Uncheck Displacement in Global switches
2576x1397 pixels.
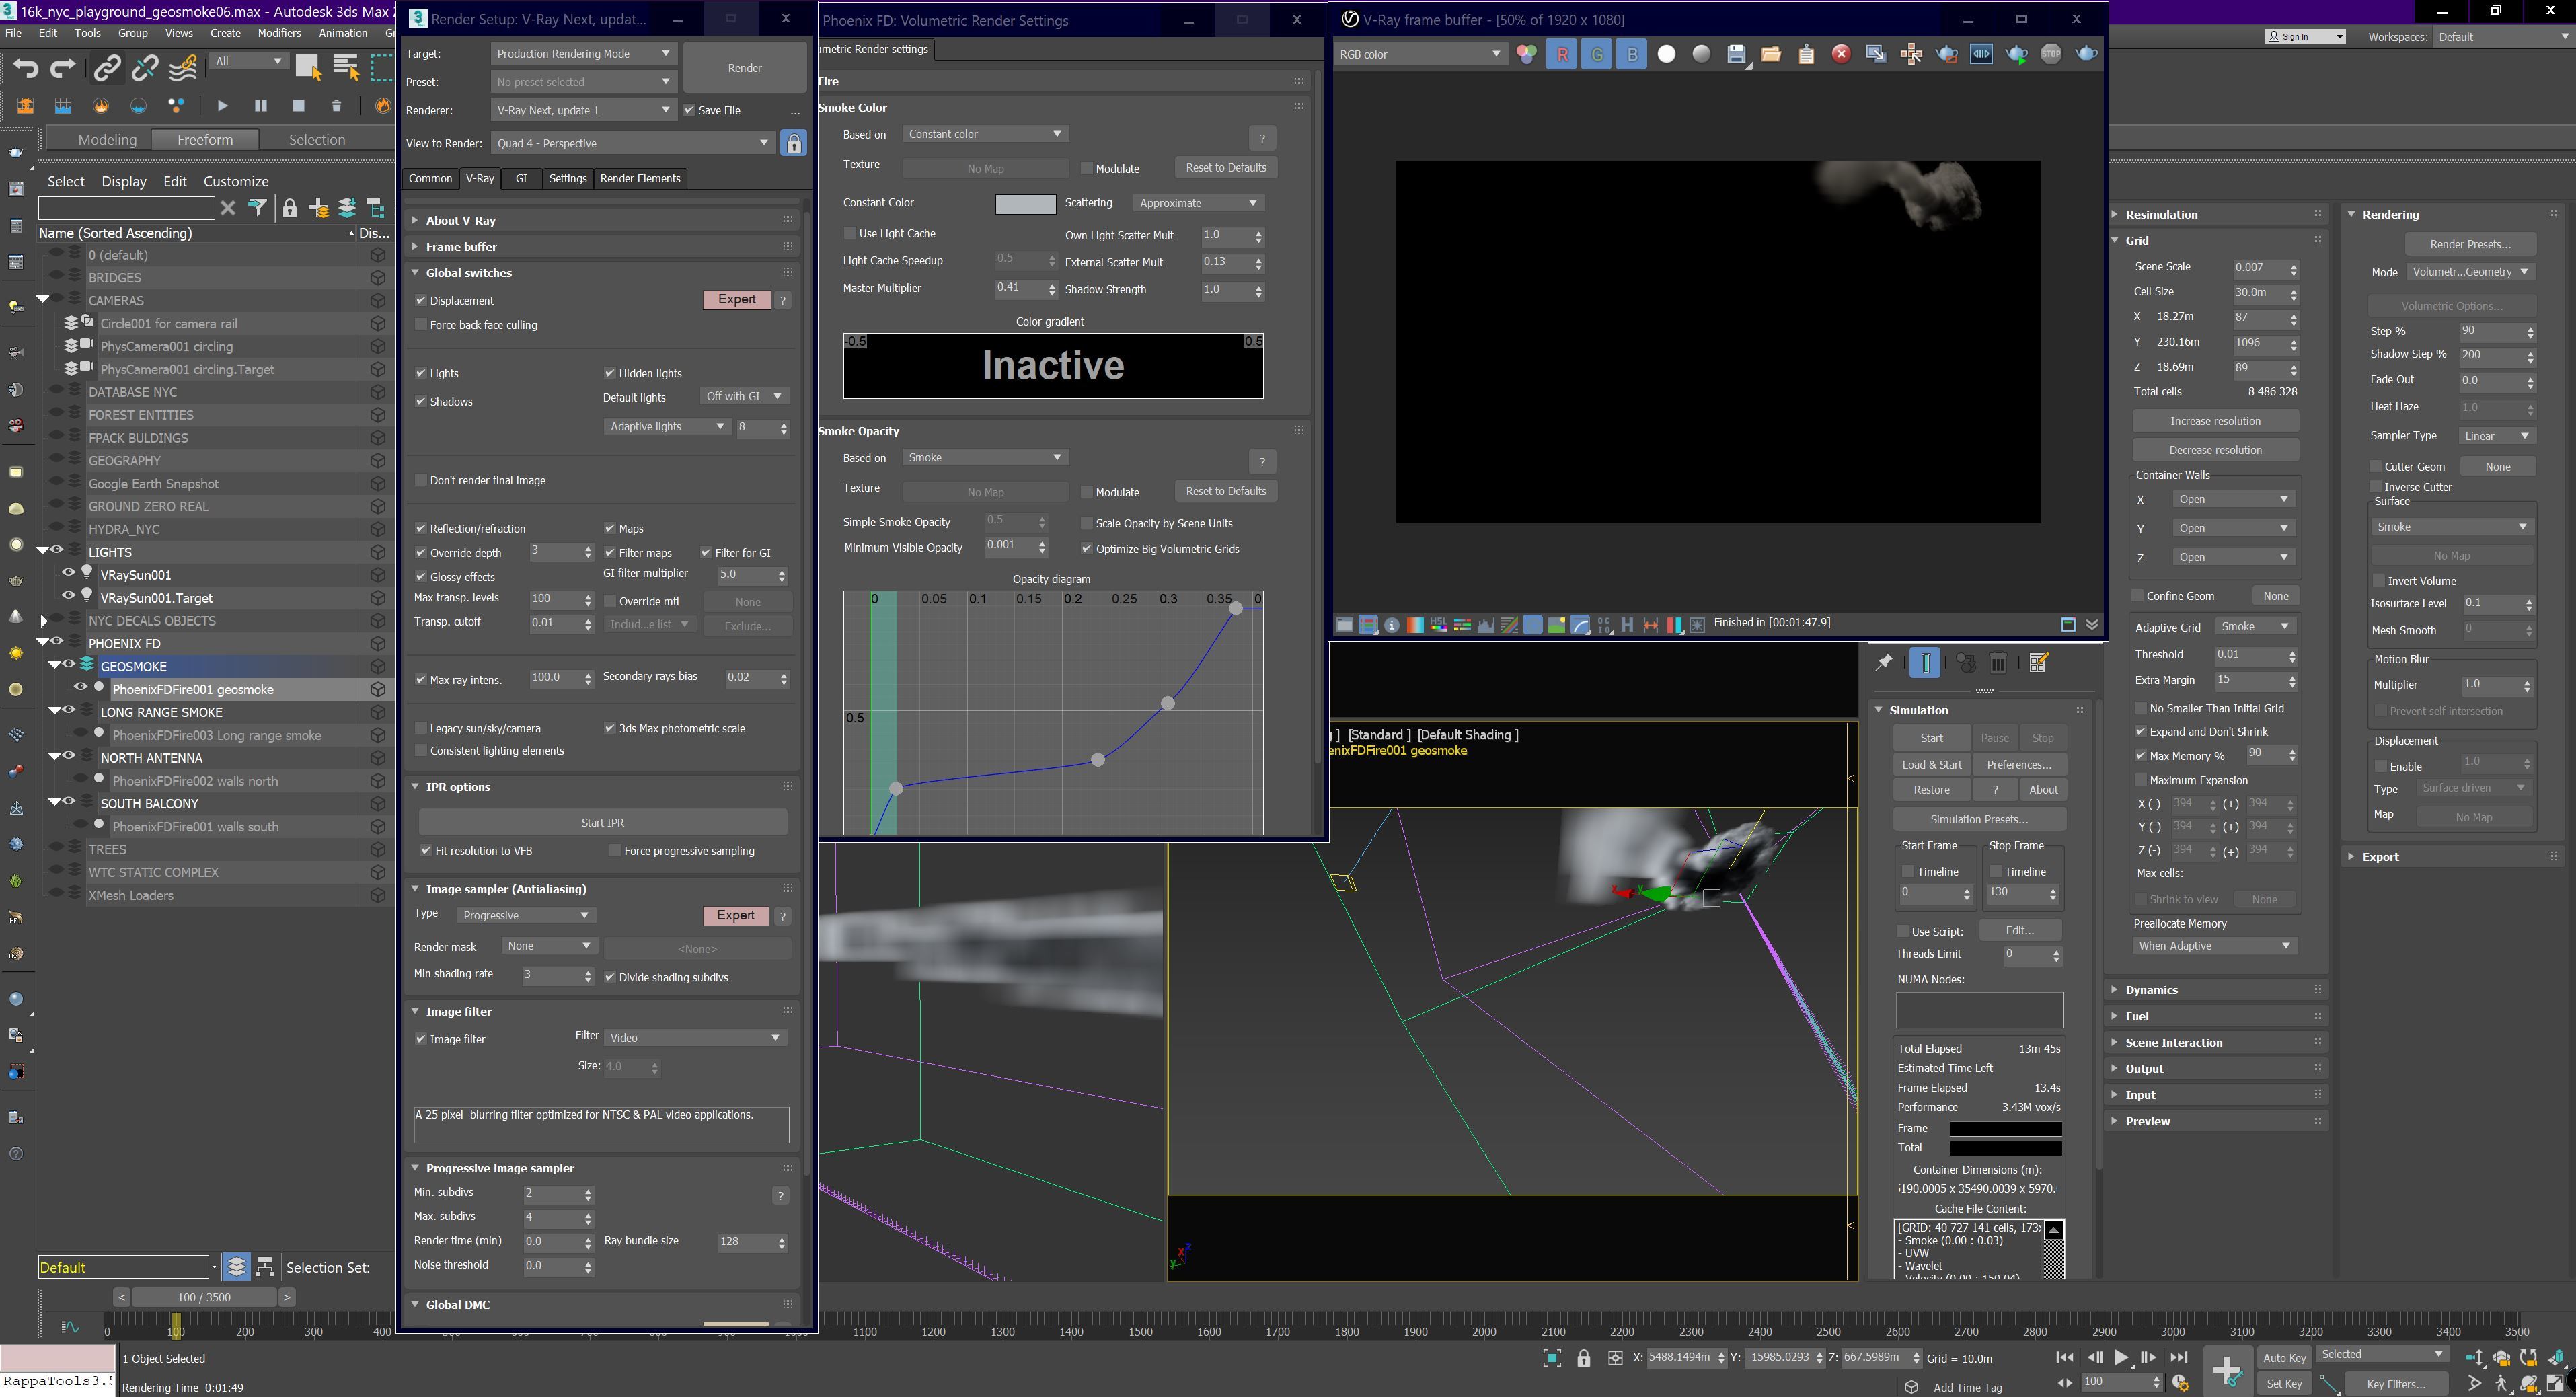[x=421, y=300]
